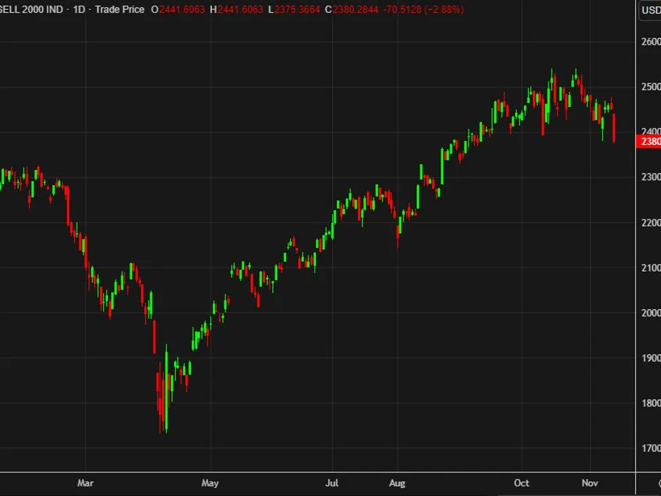661x496 pixels.
Task: Click the 1700 price axis label
Action: point(650,449)
